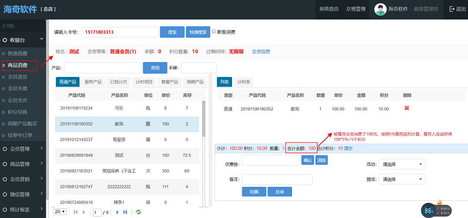Switch to the 计时类 tab
The image size is (468, 218).
(x=243, y=82)
